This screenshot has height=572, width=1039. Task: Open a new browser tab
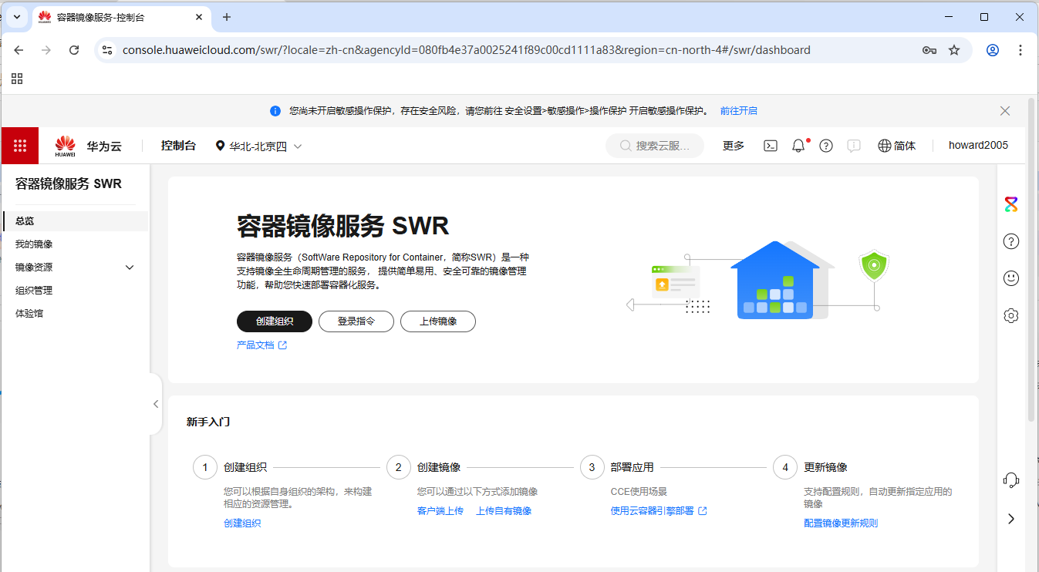coord(227,17)
